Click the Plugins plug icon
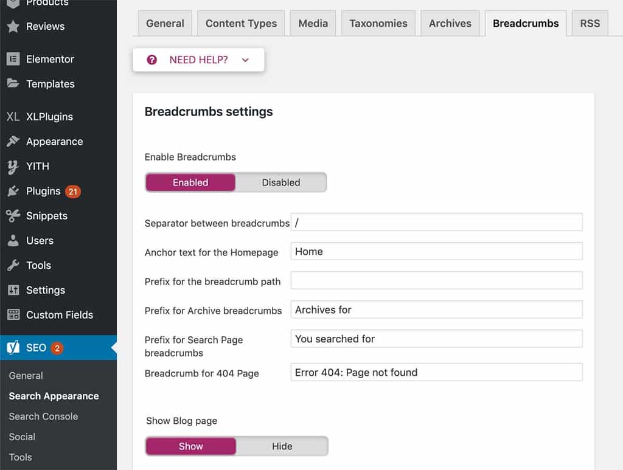The image size is (623, 470). [x=13, y=191]
